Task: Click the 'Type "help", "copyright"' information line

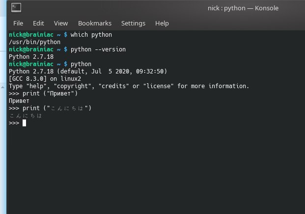Action: pos(129,86)
